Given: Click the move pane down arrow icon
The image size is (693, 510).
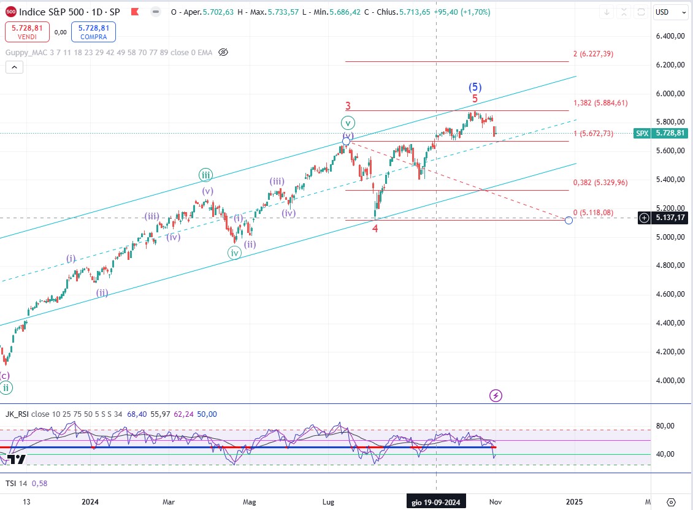Looking at the screenshot, I should 607,12.
